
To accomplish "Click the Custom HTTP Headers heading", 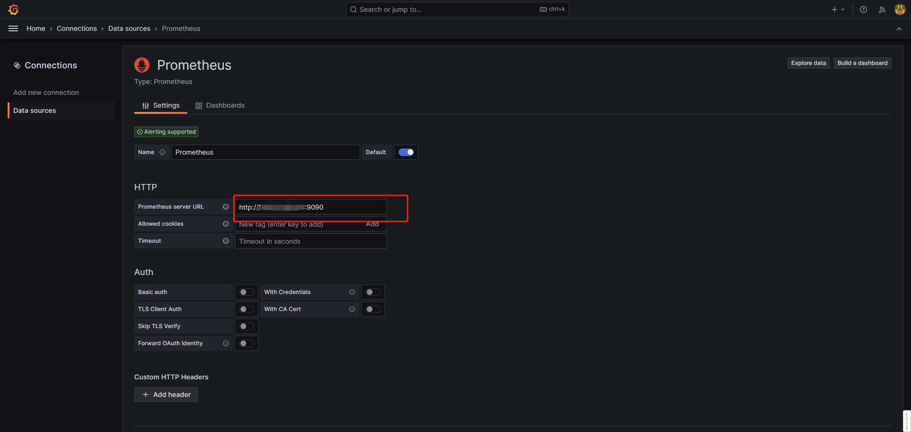I will pyautogui.click(x=171, y=377).
